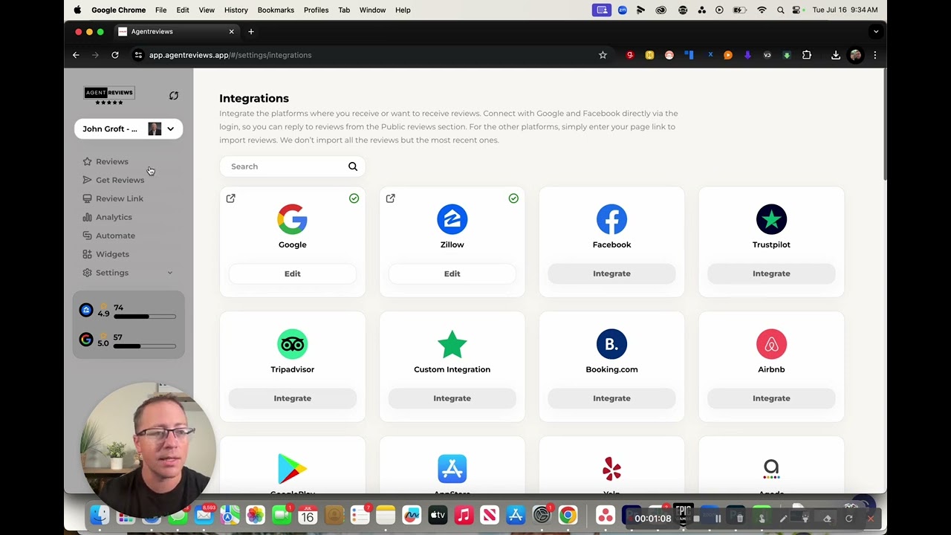Click the sidebar refresh sync icon
The image size is (951, 535).
[x=174, y=96]
